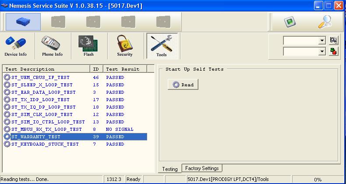This screenshot has width=346, height=184.
Task: Click gear icon of ST_SIM_IO_CTRL_LOOP_TEST
Action: pyautogui.click(x=7, y=122)
